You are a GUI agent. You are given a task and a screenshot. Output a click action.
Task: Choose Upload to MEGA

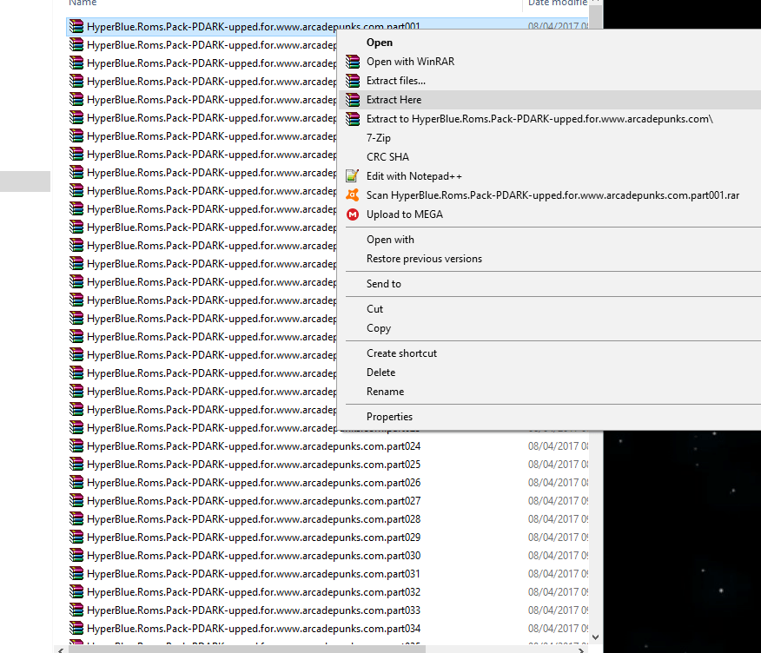tap(549, 214)
